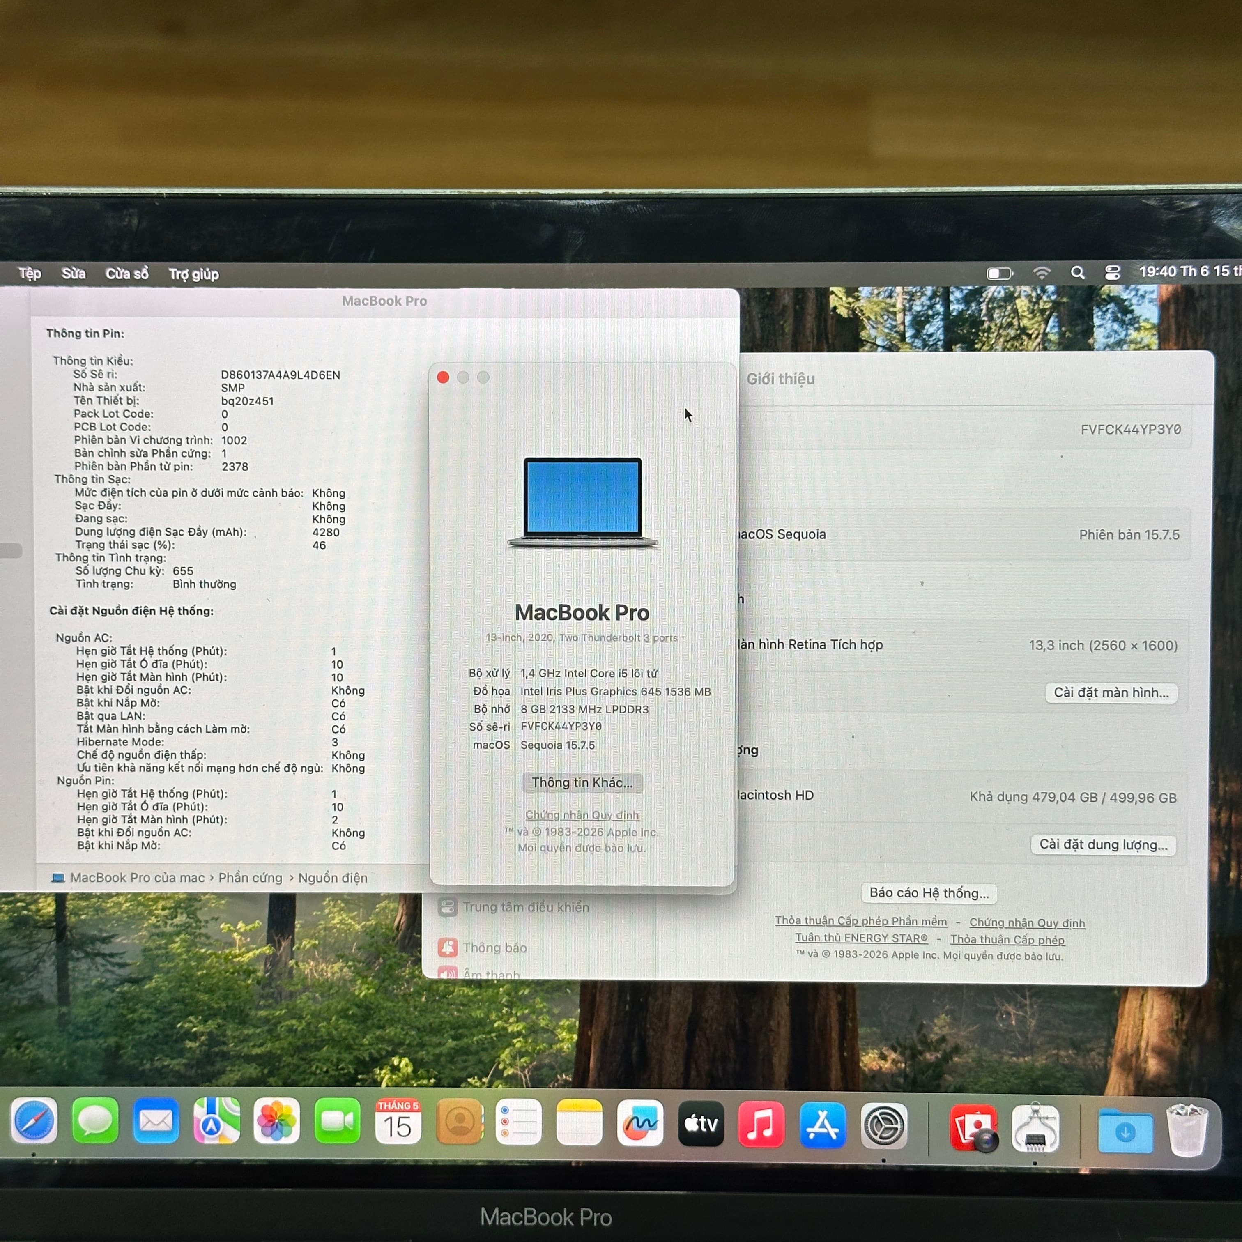Click Phiên bản 15.7.5 in Settings
1242x1242 pixels.
coord(1129,535)
